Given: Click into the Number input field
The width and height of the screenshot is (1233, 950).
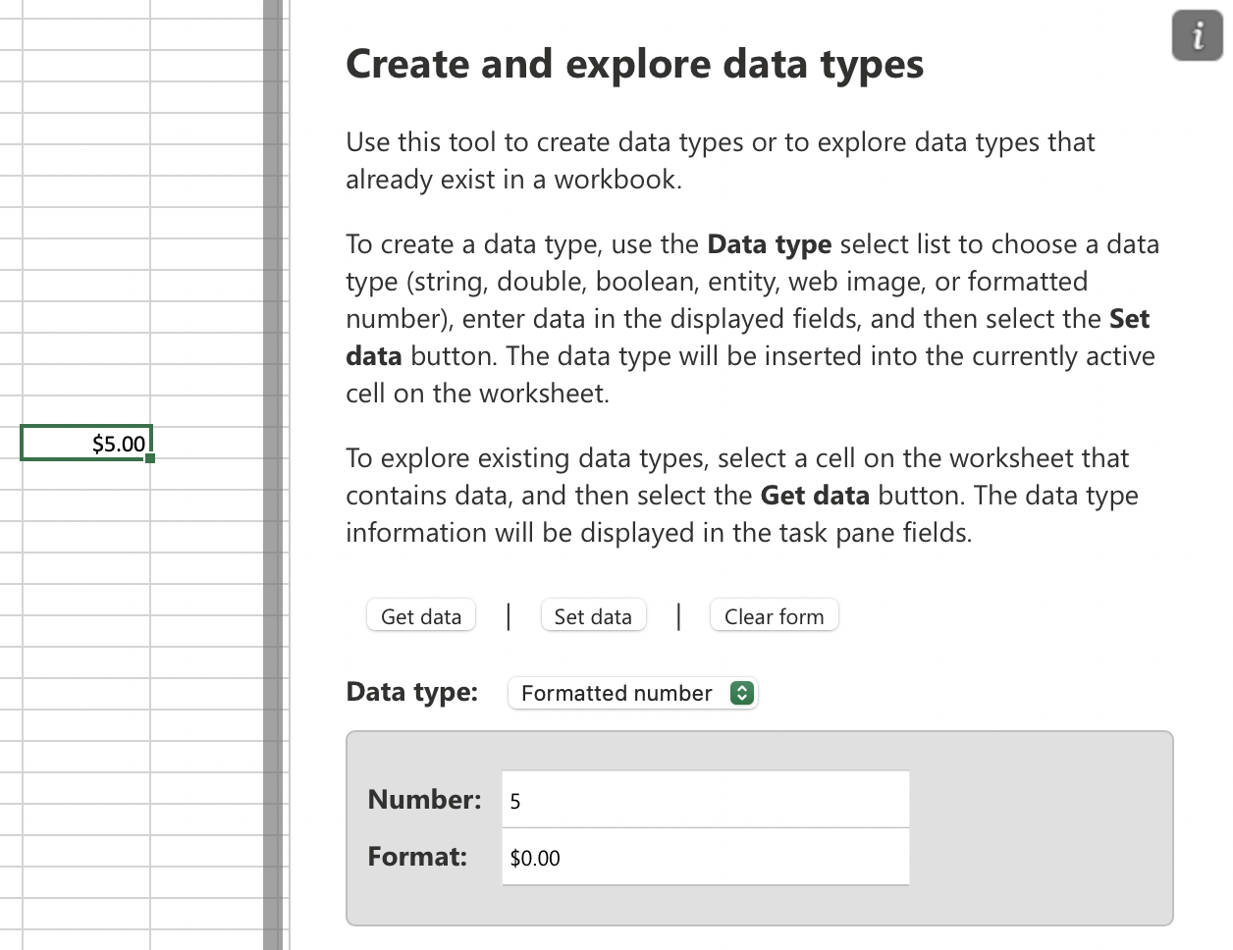Looking at the screenshot, I should click(705, 800).
